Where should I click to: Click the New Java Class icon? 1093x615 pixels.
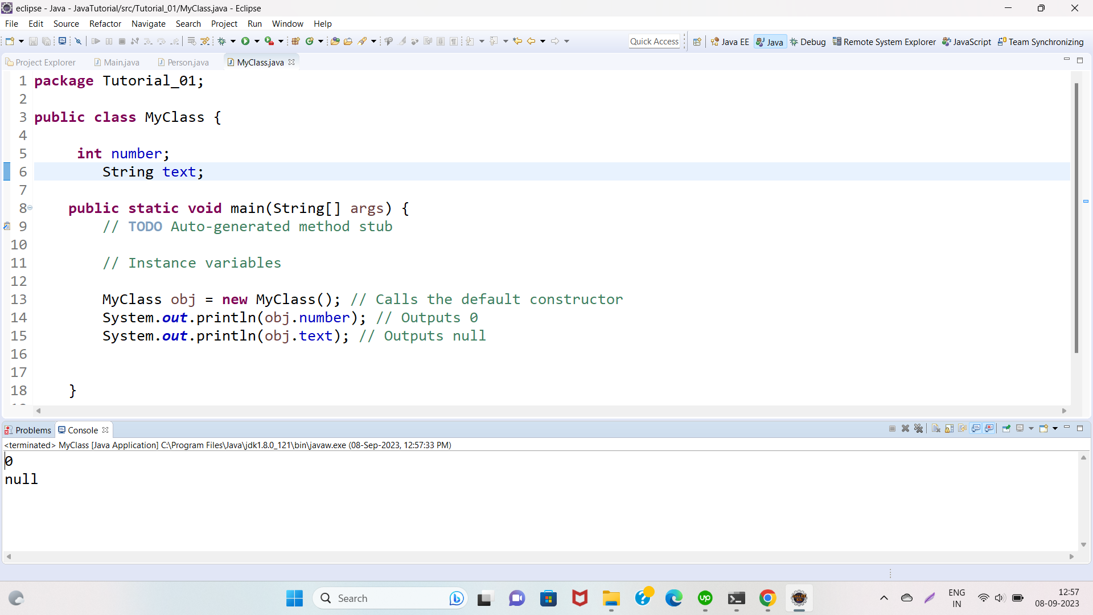click(x=310, y=41)
